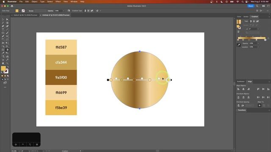
Task: Select the Zoom tool in toolbar
Action: click(7, 63)
